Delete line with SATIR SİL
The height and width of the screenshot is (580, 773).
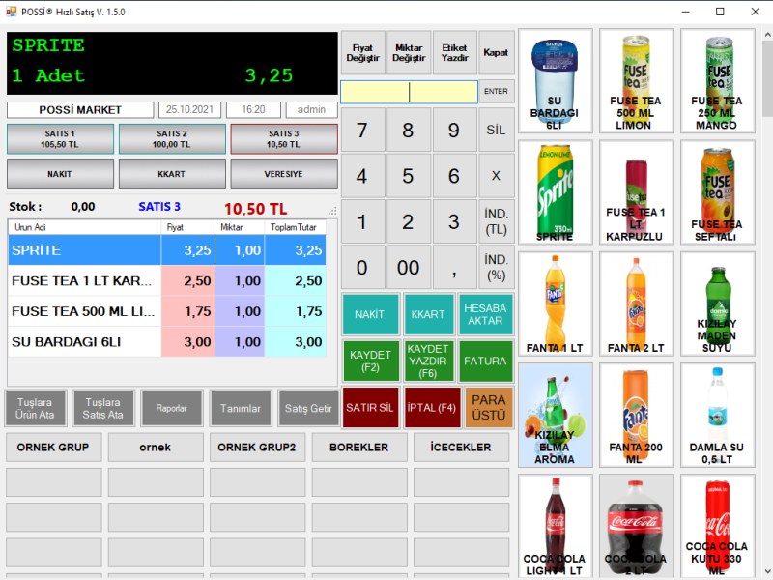(370, 408)
